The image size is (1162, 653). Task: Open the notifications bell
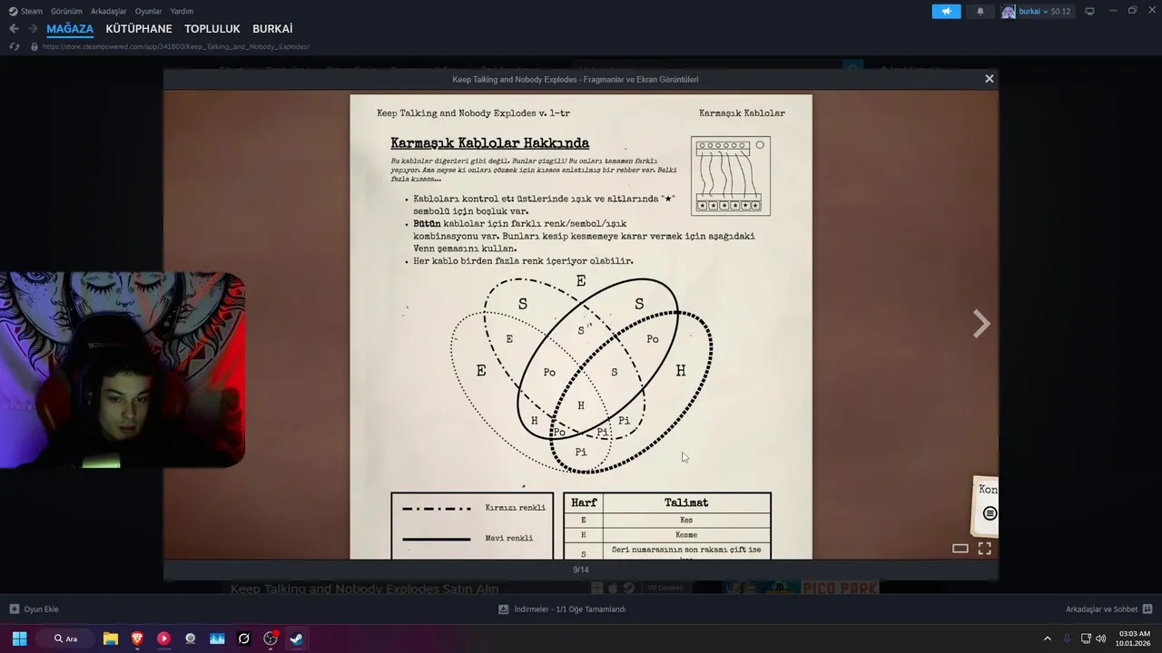click(980, 11)
